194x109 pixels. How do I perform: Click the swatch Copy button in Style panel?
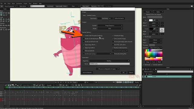148,62
